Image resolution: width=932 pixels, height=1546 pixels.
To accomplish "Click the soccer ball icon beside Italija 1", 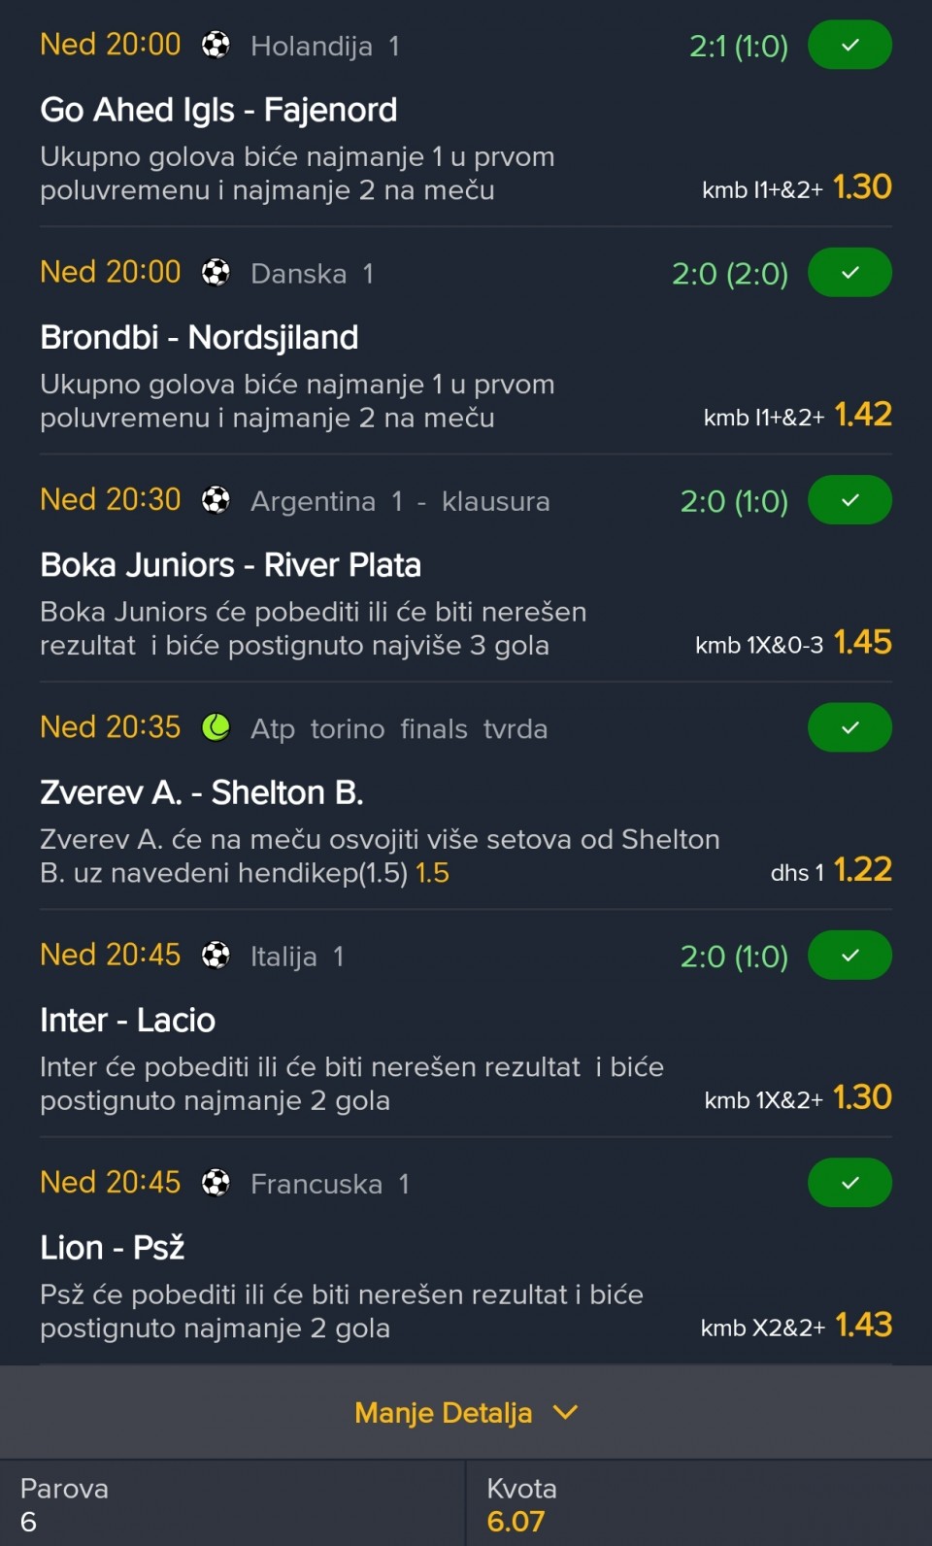I will click(x=216, y=956).
